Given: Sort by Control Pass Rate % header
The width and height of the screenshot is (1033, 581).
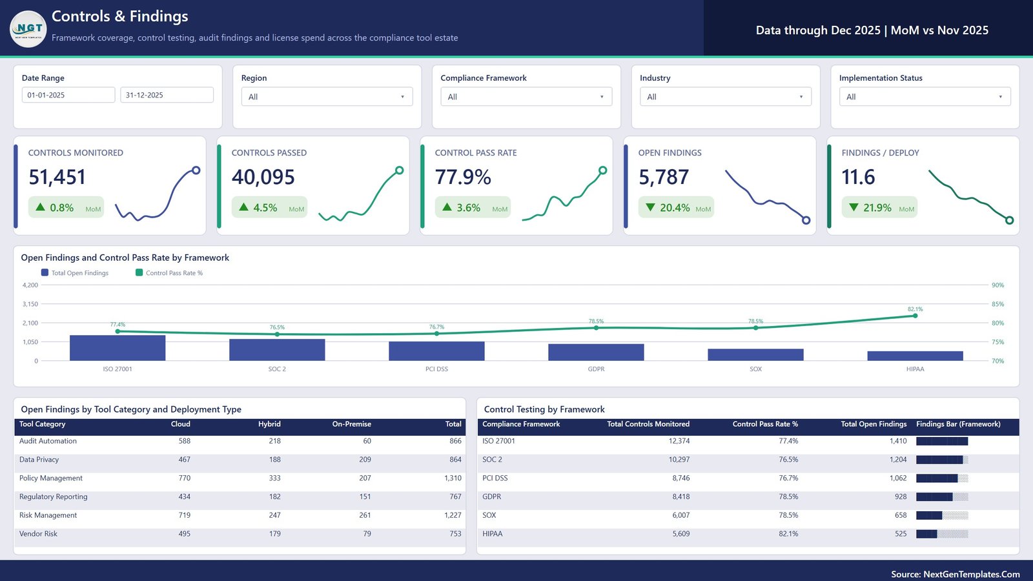Looking at the screenshot, I should 765,424.
